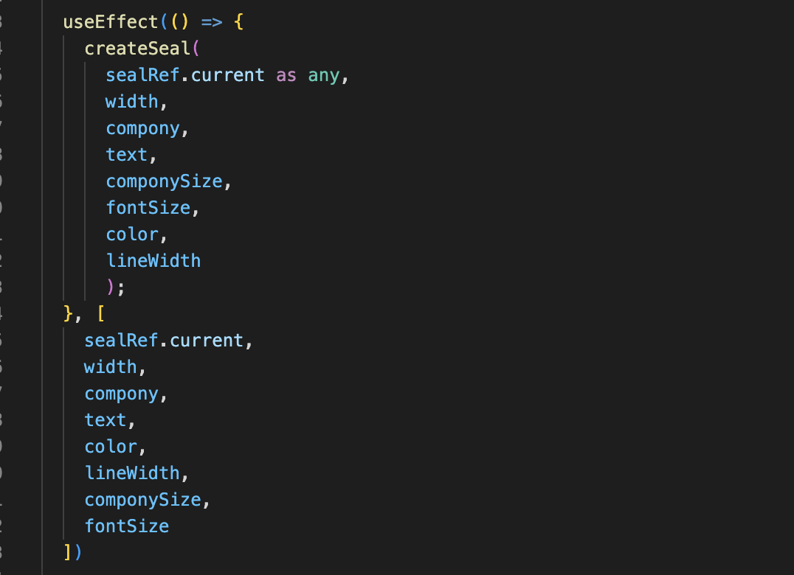This screenshot has width=794, height=575.
Task: Click fontSize in createSeal arguments
Action: point(148,208)
